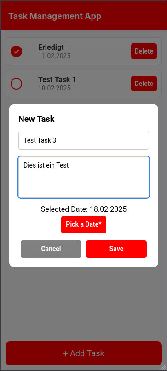Save the new task
Image resolution: width=167 pixels, height=371 pixels.
[x=116, y=249]
